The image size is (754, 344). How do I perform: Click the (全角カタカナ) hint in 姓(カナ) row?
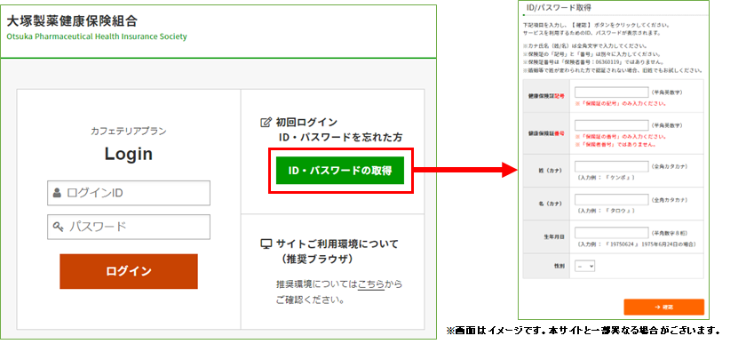pos(669,166)
